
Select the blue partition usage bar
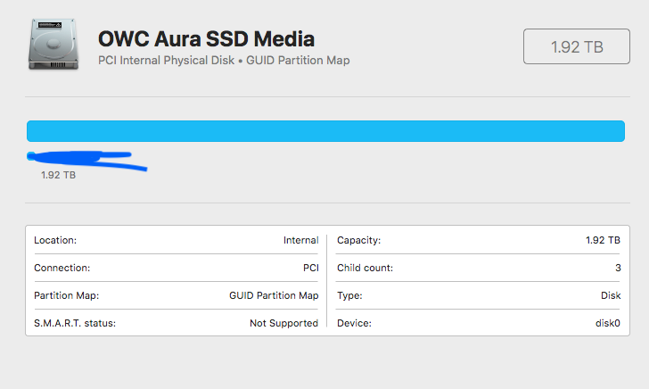click(x=325, y=131)
